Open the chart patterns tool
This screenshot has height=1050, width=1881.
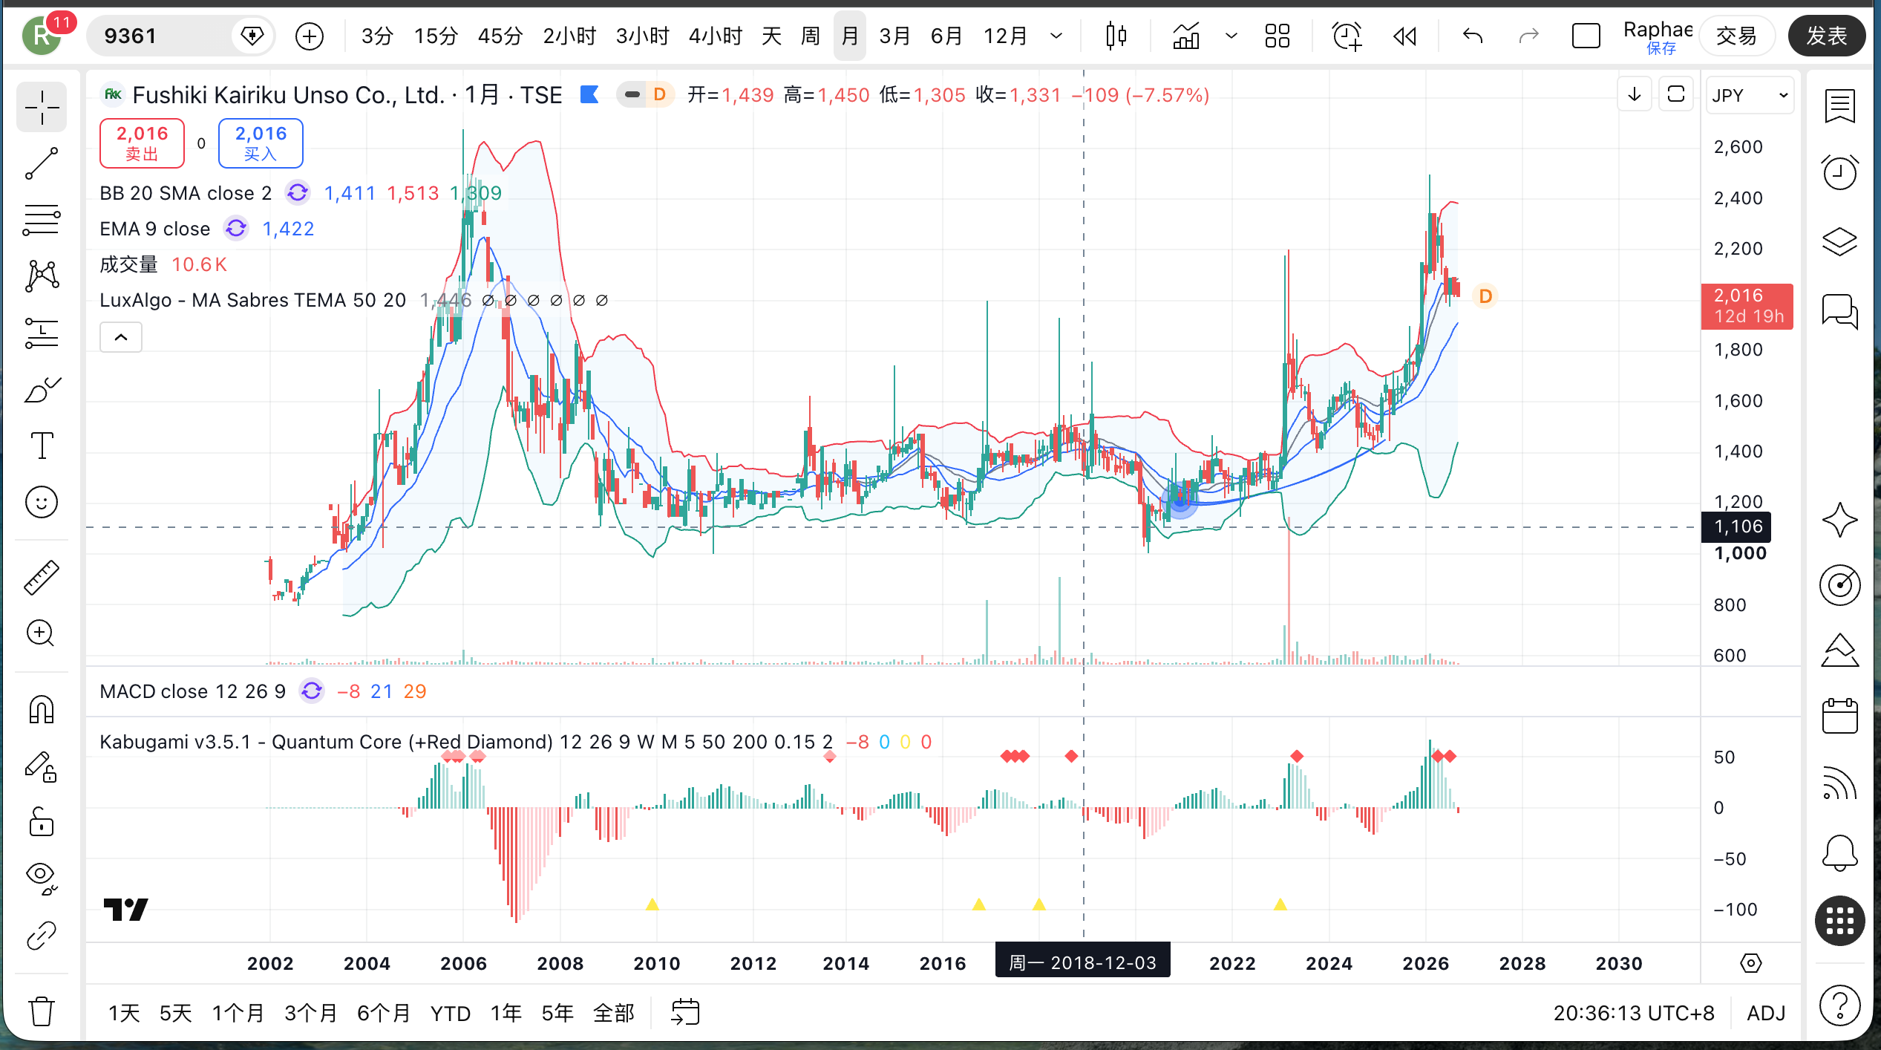coord(42,276)
